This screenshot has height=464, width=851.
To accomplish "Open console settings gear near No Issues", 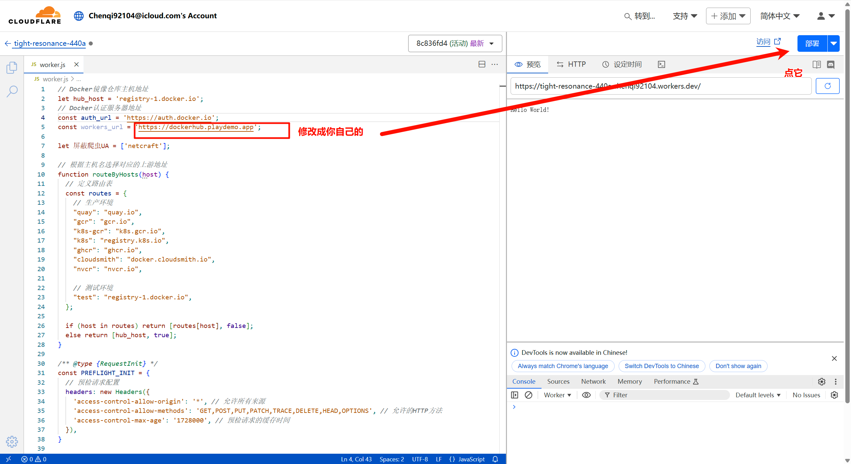I will [x=834, y=395].
